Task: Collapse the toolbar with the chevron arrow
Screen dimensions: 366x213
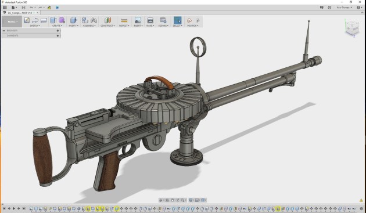Action: (363, 13)
